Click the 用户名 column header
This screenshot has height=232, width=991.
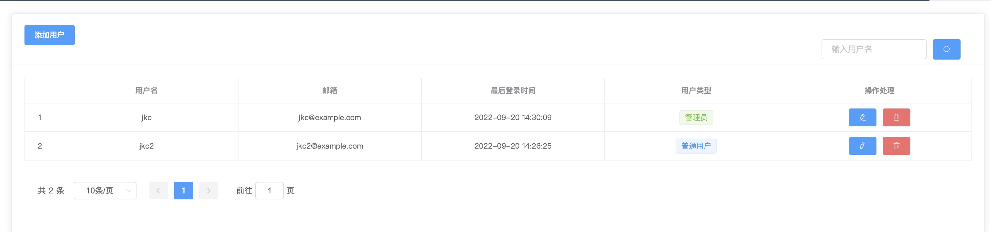[146, 91]
